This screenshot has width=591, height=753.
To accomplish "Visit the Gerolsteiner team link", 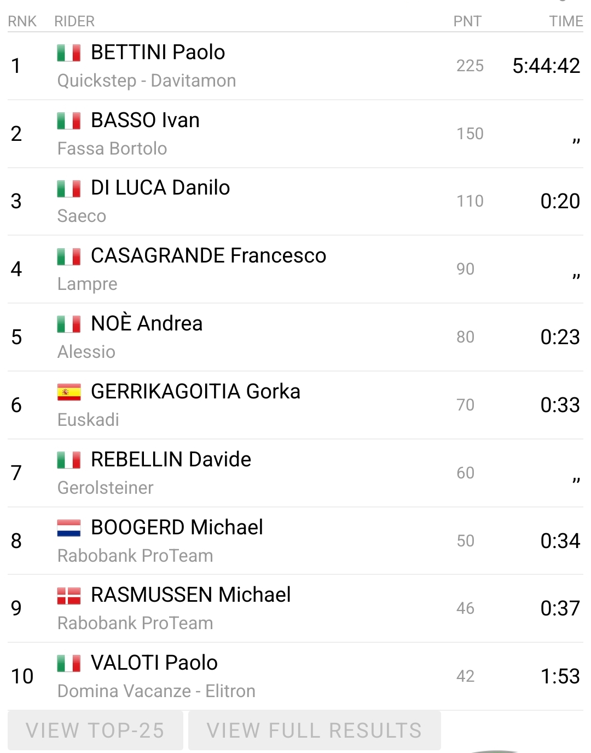I will tap(106, 488).
